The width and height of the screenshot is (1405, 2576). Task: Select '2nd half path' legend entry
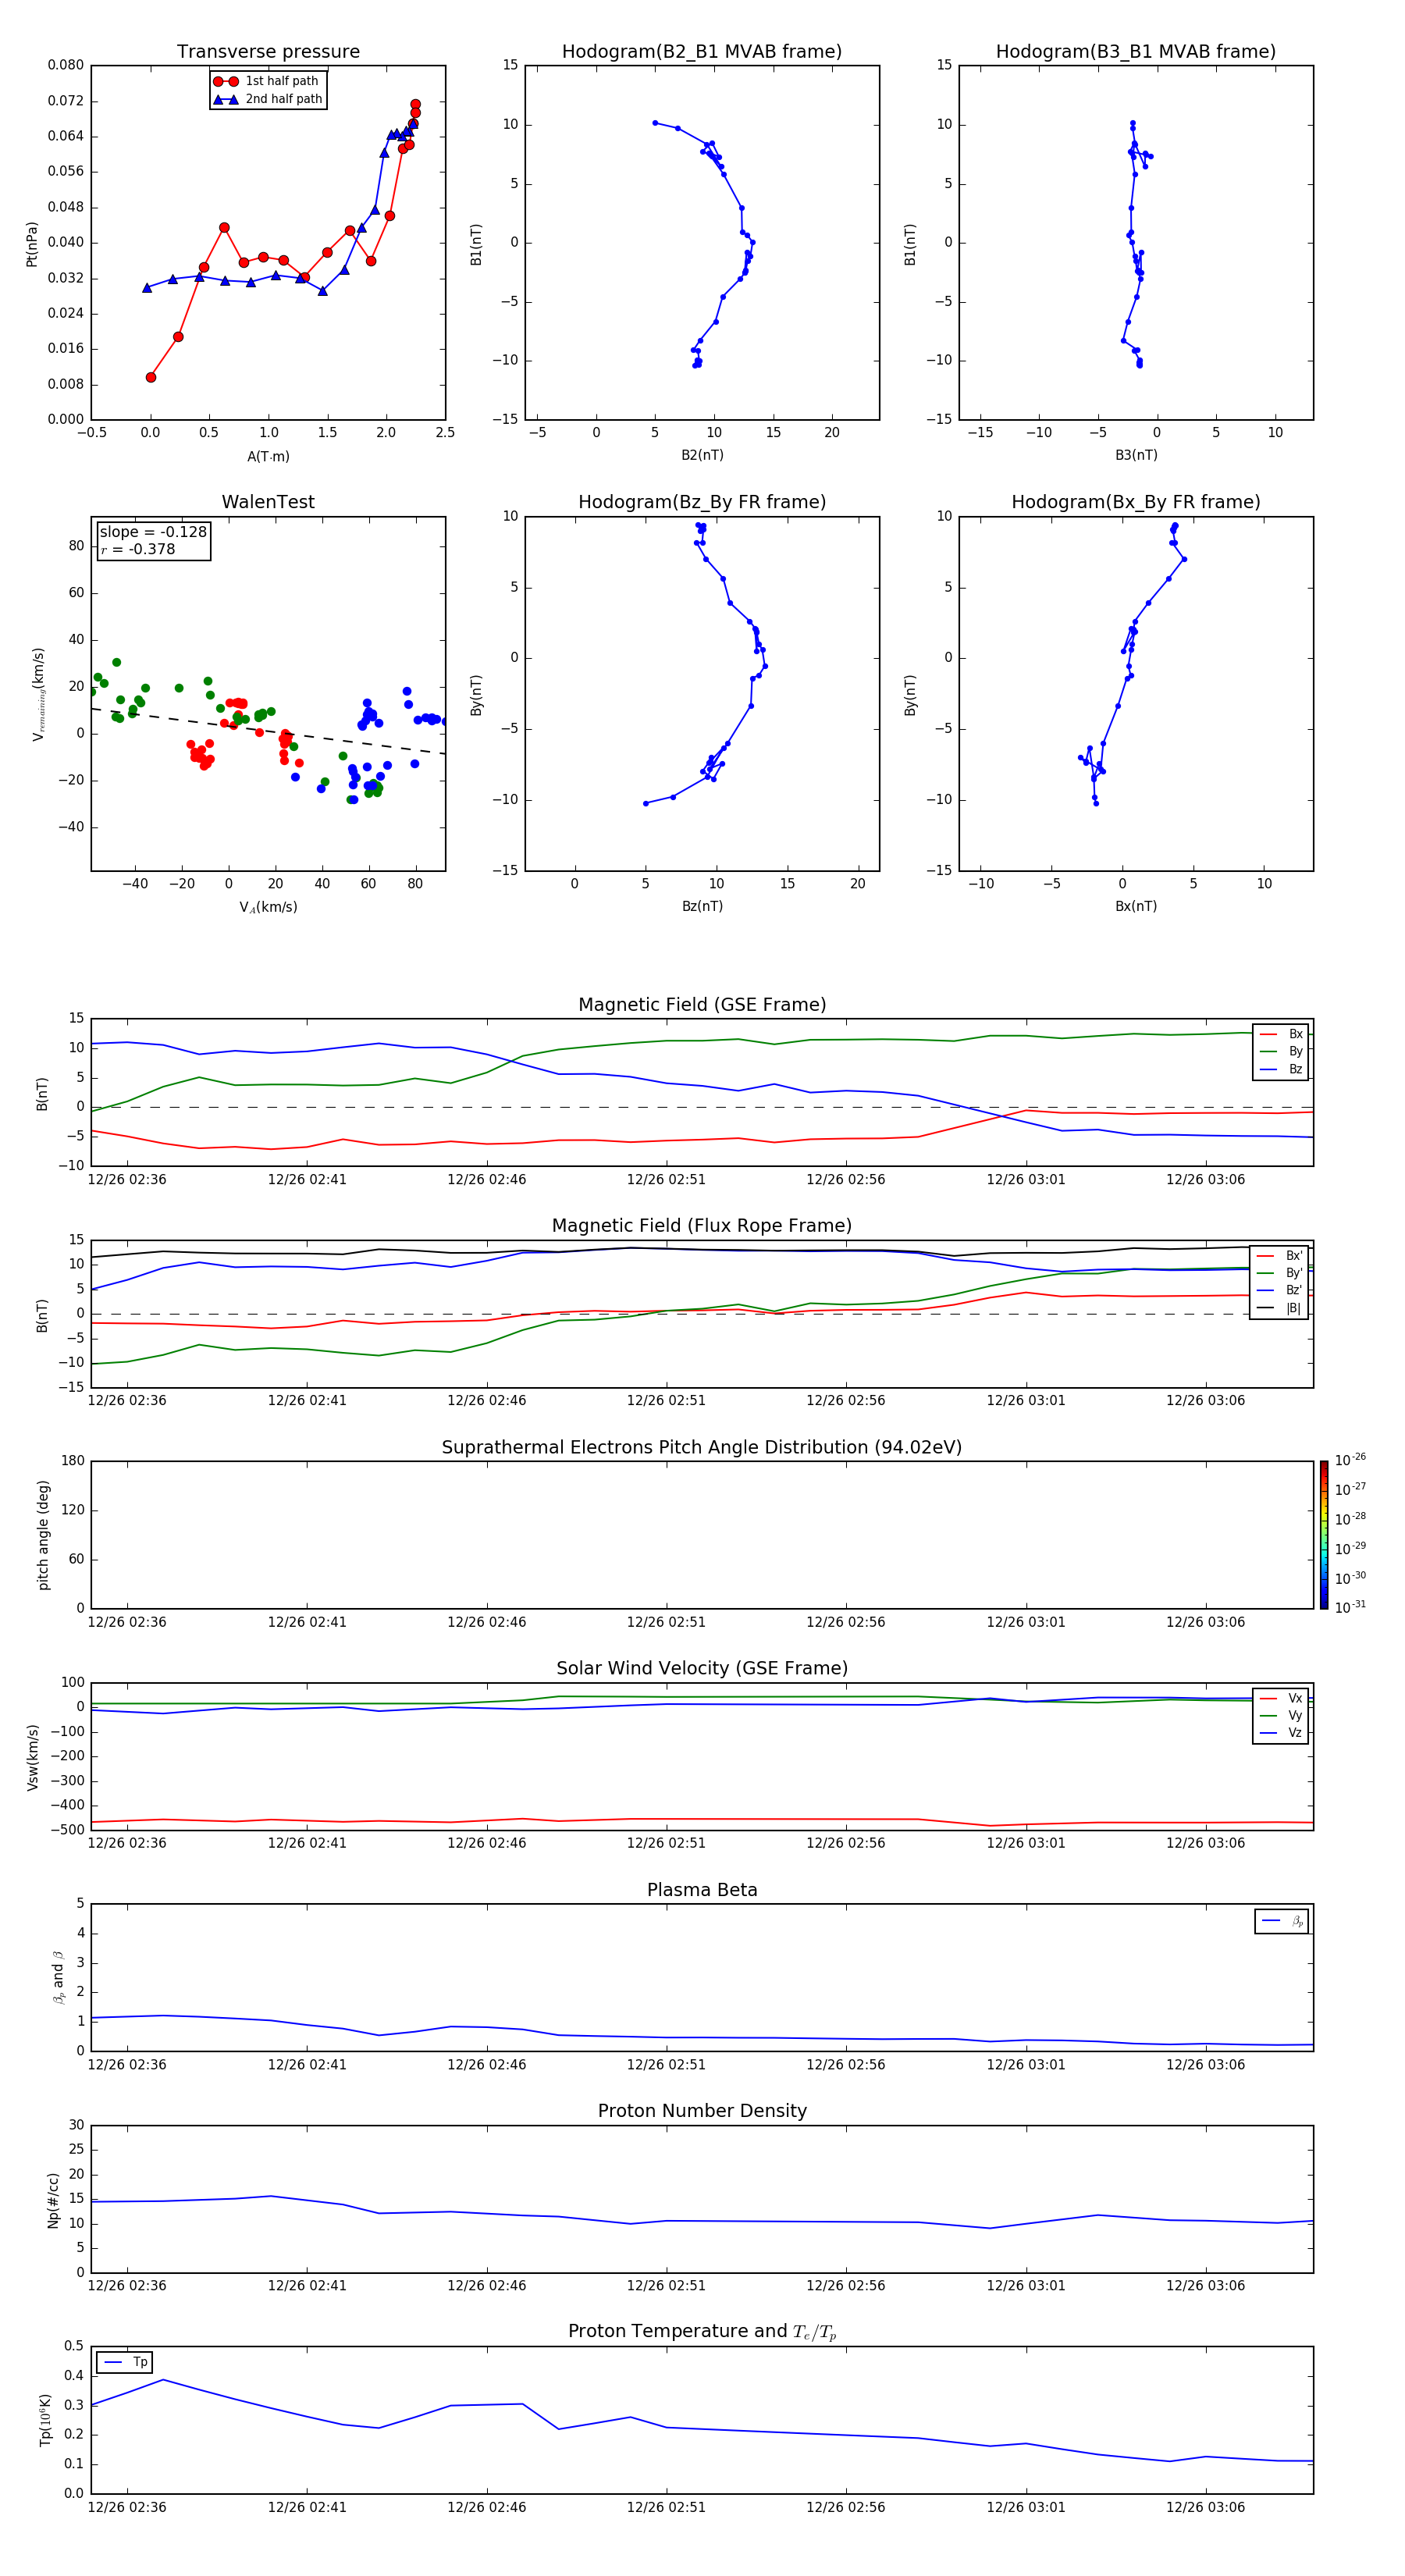[x=268, y=99]
